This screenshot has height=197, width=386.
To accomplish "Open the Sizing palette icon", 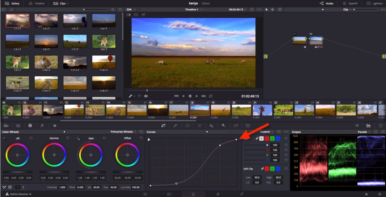I will [x=235, y=125].
